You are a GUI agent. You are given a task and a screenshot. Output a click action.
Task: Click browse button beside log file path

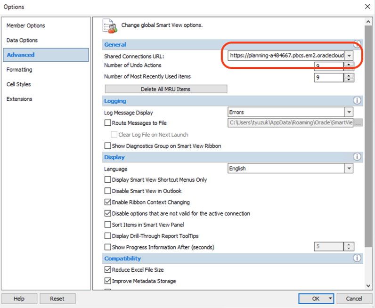tap(359, 123)
